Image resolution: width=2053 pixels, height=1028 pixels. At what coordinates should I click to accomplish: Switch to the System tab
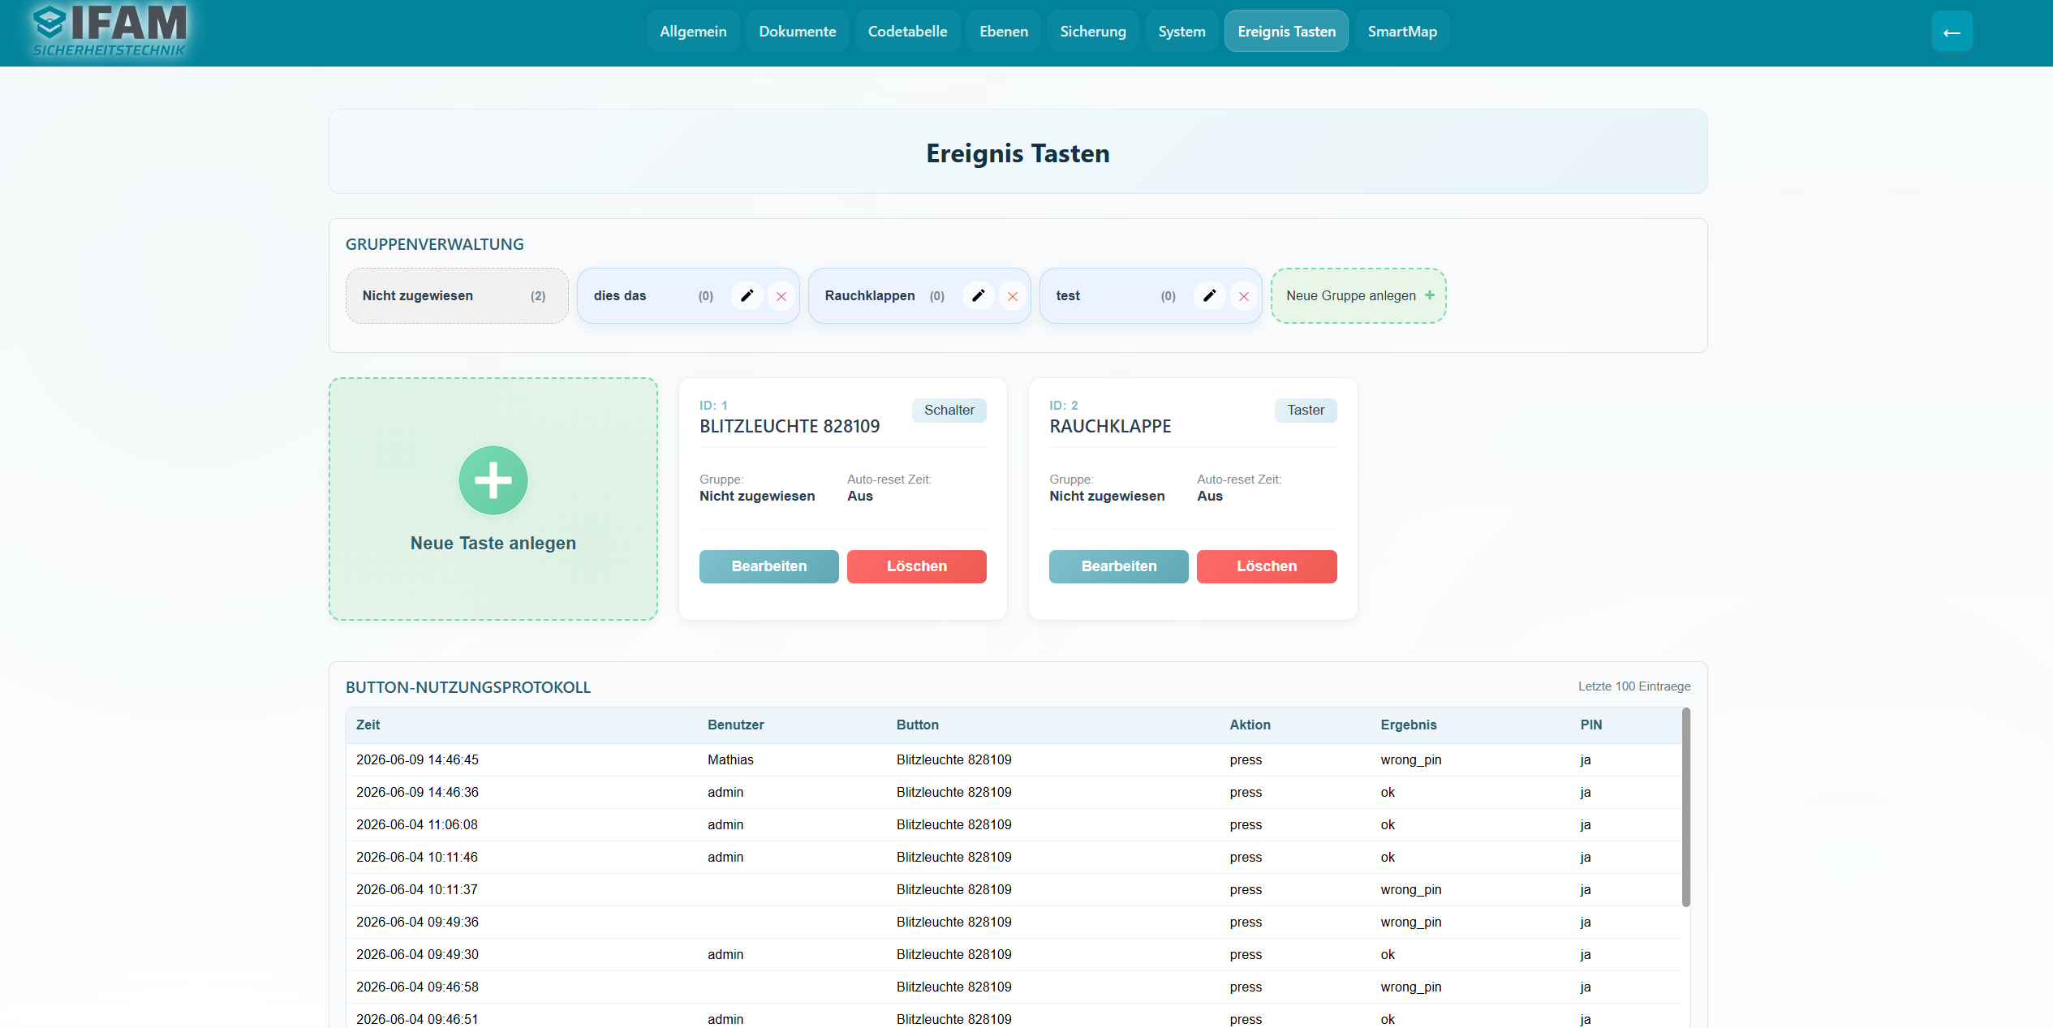point(1181,32)
